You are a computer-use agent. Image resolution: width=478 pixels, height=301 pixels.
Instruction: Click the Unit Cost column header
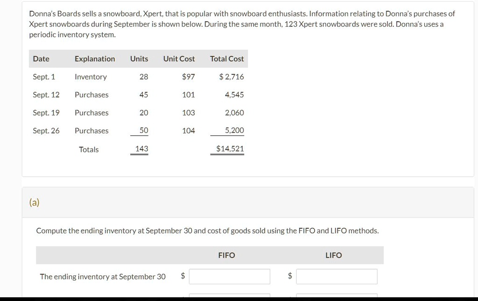(x=179, y=59)
